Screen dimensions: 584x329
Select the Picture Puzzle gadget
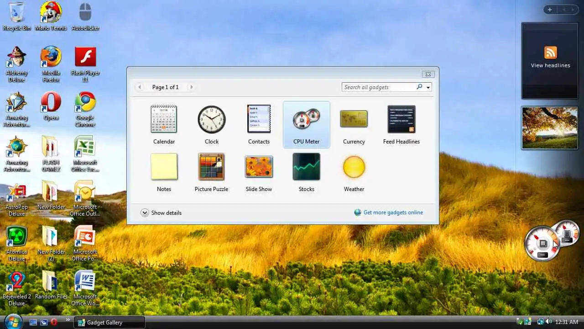click(211, 172)
